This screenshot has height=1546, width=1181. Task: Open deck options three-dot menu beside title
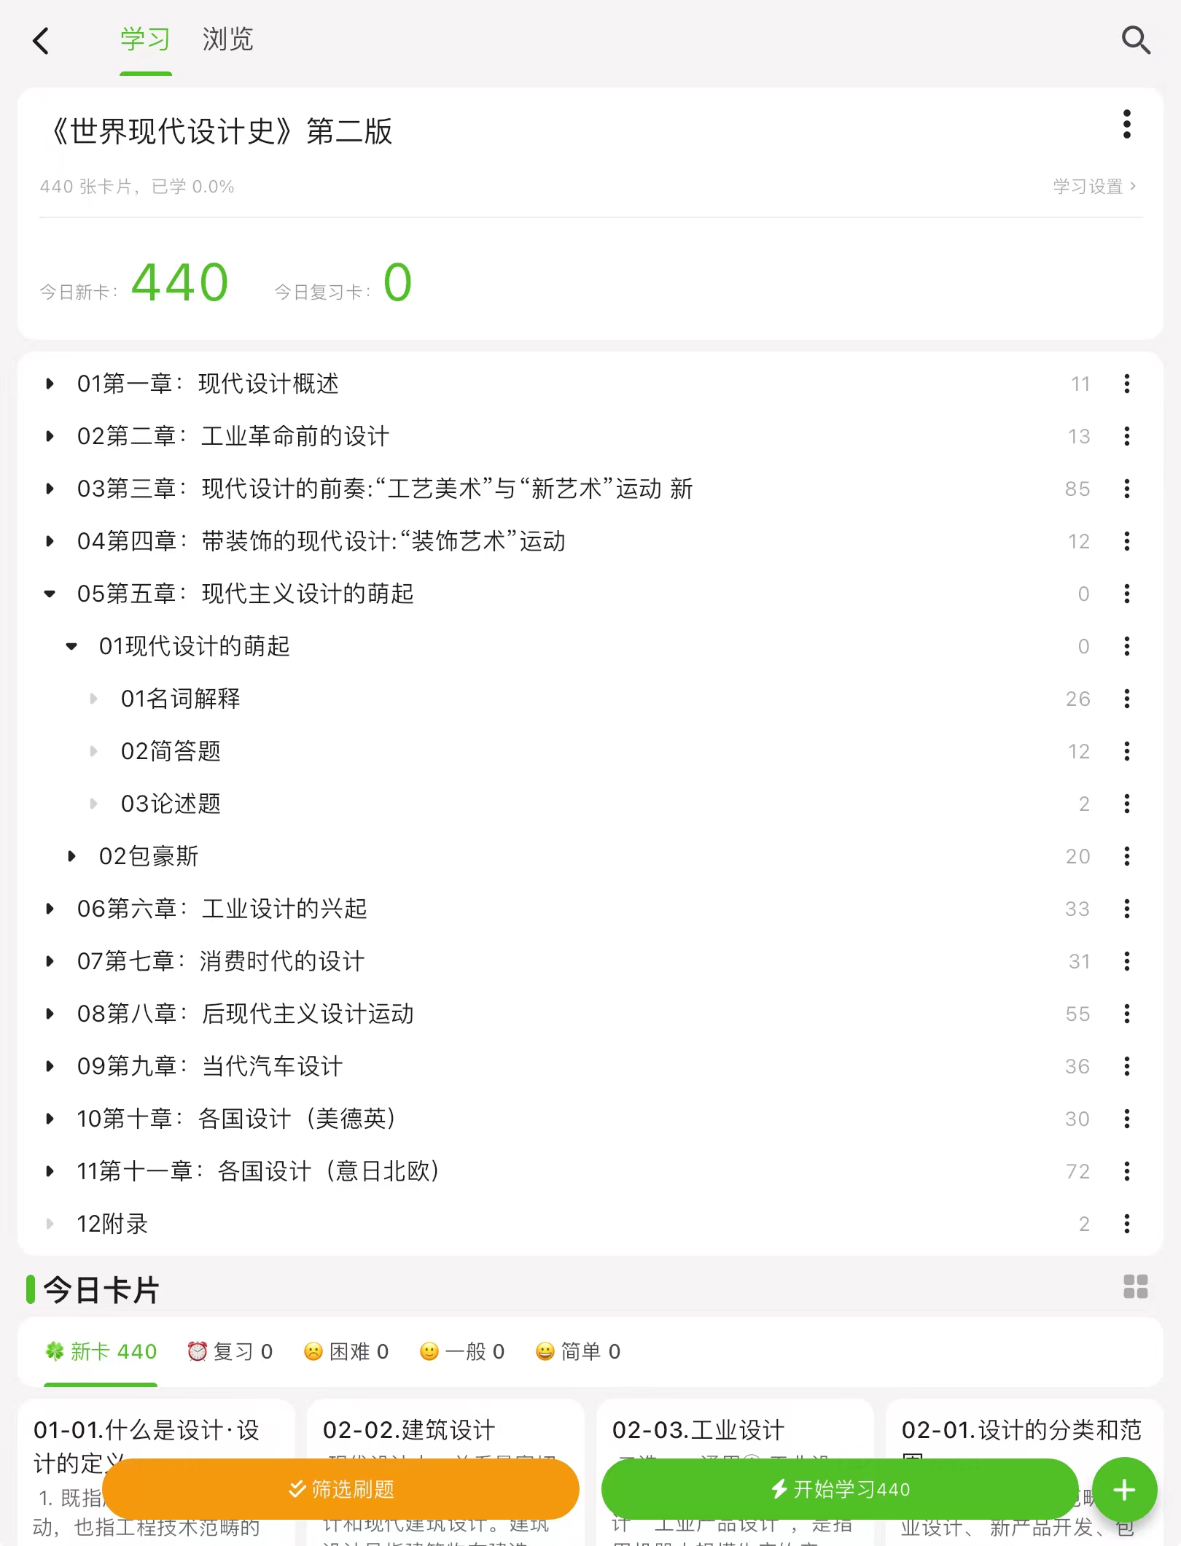coord(1127,125)
